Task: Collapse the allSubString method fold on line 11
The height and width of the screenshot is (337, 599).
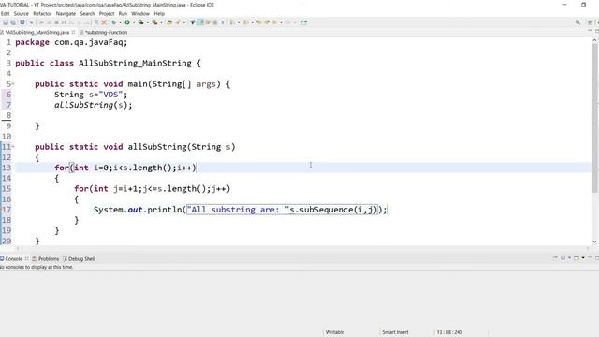Action: point(13,146)
